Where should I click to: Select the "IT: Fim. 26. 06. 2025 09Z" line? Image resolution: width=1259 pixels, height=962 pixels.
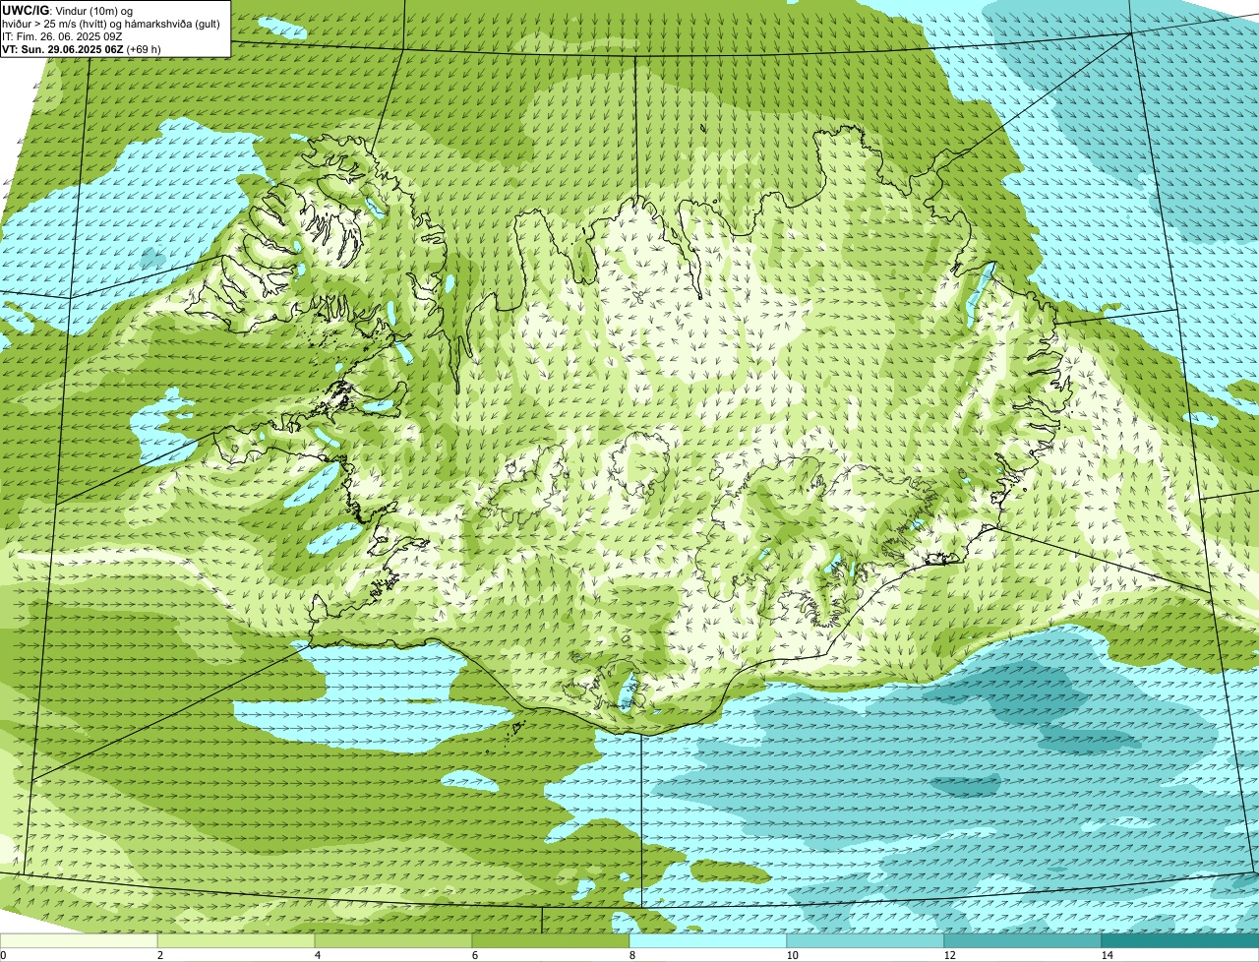click(x=63, y=36)
